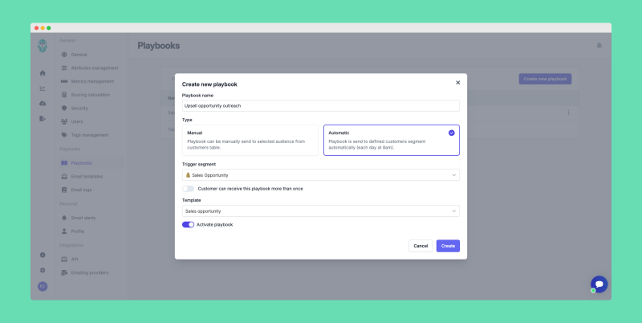Select the Automatic playbook type

391,140
